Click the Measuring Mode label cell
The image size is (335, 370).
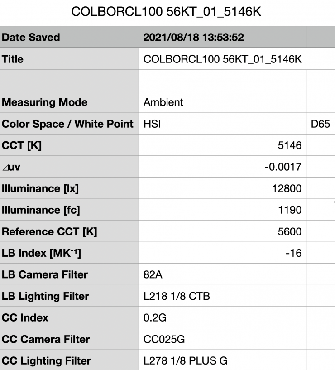pos(69,102)
